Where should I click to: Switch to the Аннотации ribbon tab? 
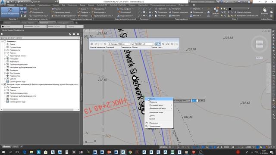(30, 5)
